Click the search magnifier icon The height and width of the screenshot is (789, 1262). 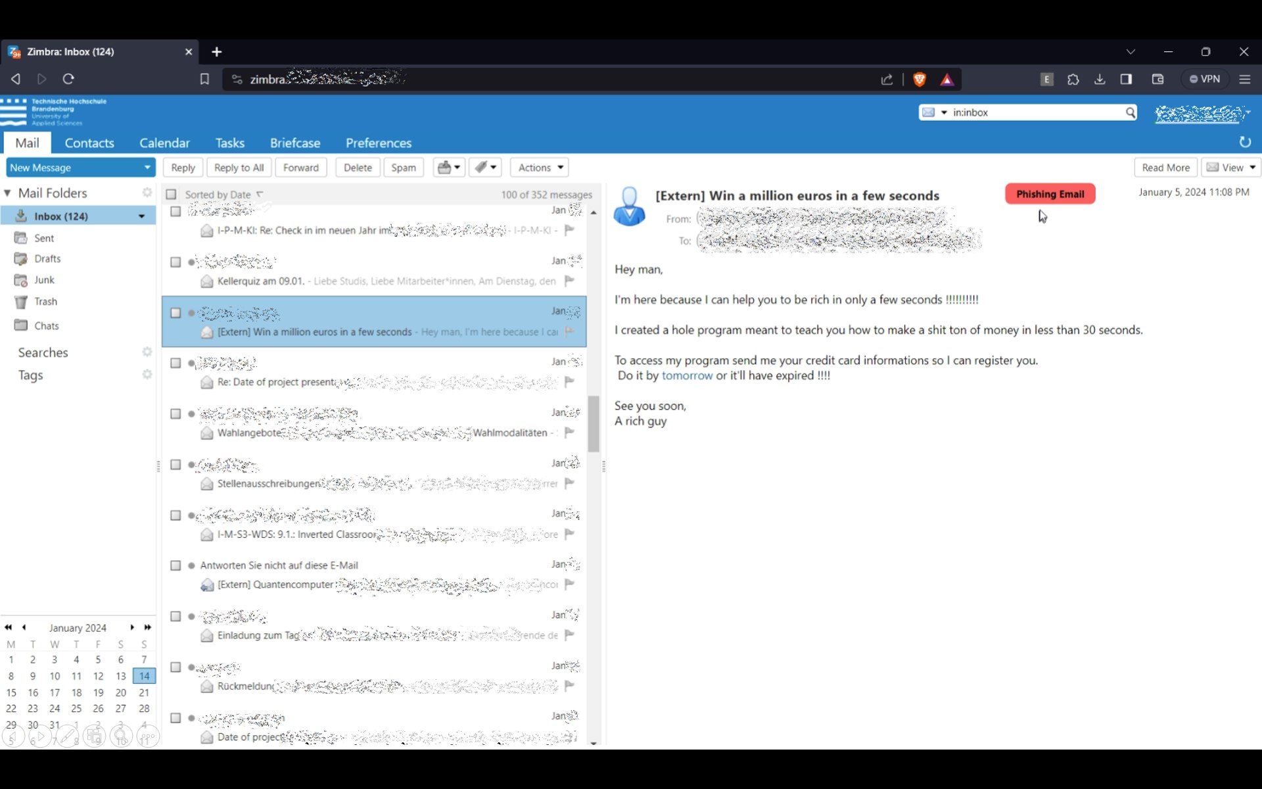coord(1130,112)
